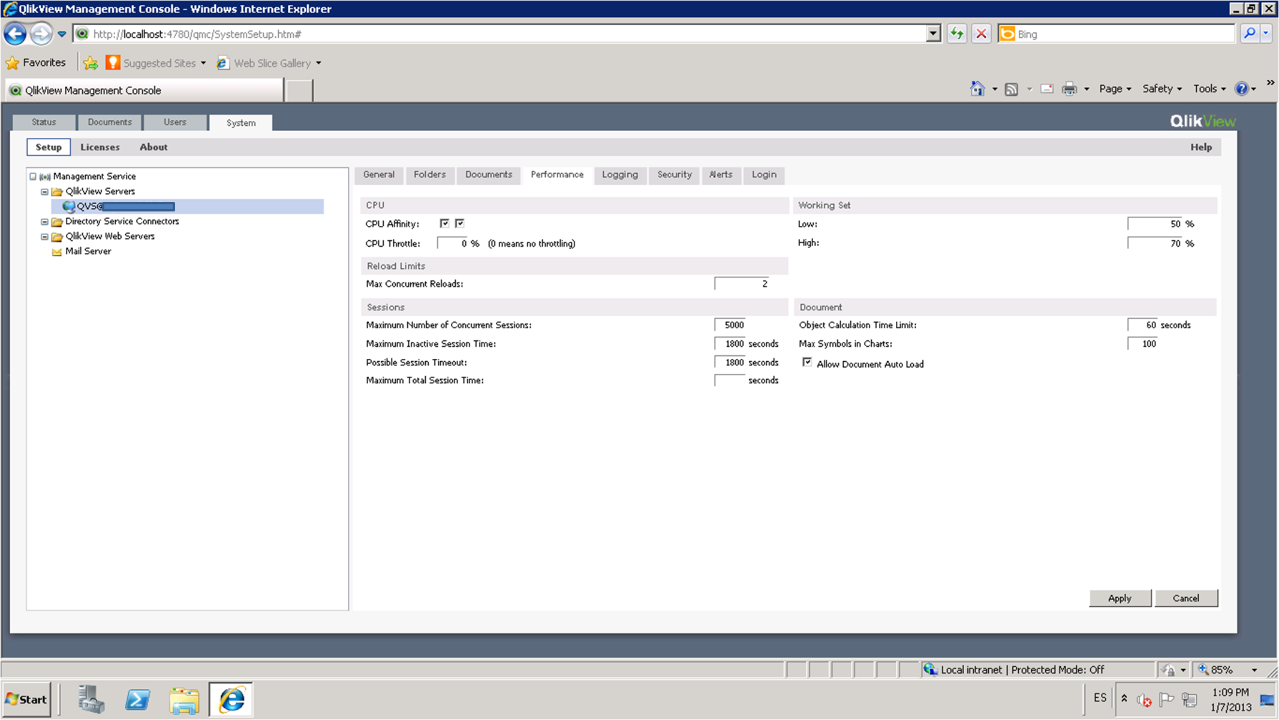The width and height of the screenshot is (1279, 720).
Task: Open the About sub-tab
Action: tap(154, 147)
